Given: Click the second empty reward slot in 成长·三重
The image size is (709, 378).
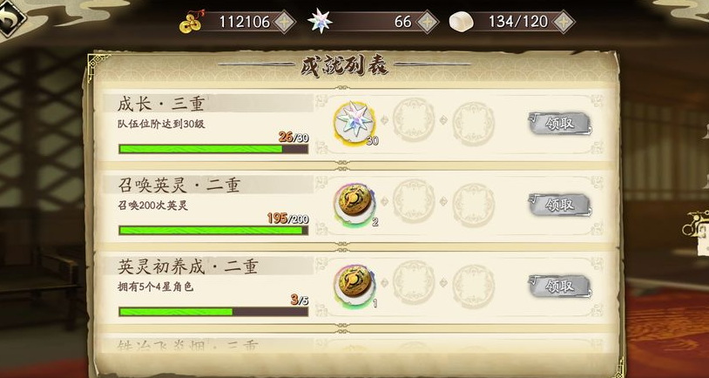Looking at the screenshot, I should (474, 124).
